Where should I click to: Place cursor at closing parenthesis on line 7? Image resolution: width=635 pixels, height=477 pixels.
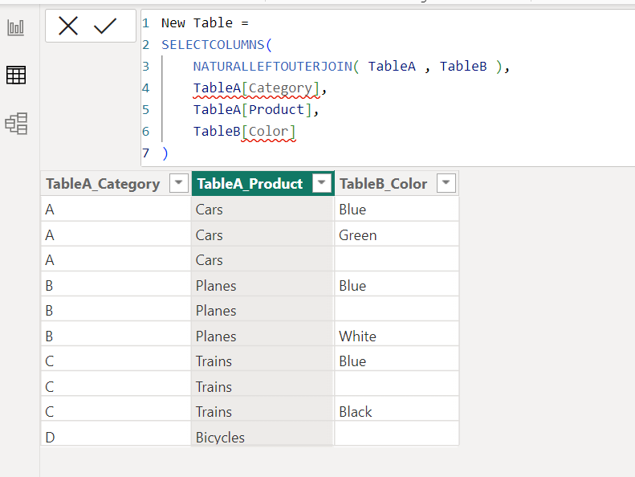pos(165,153)
